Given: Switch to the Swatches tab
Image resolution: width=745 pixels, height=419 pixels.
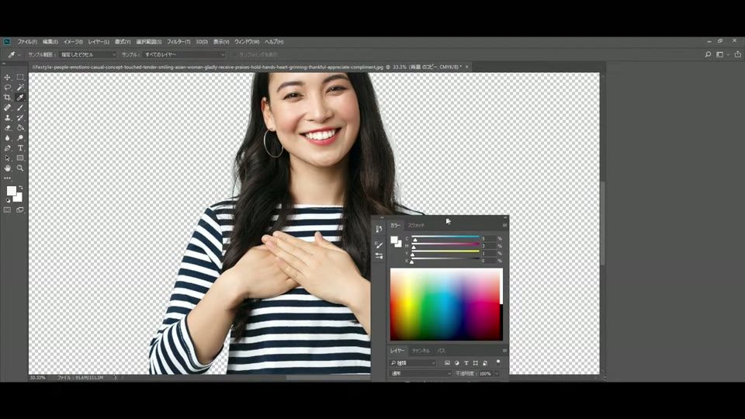Looking at the screenshot, I should [x=416, y=225].
